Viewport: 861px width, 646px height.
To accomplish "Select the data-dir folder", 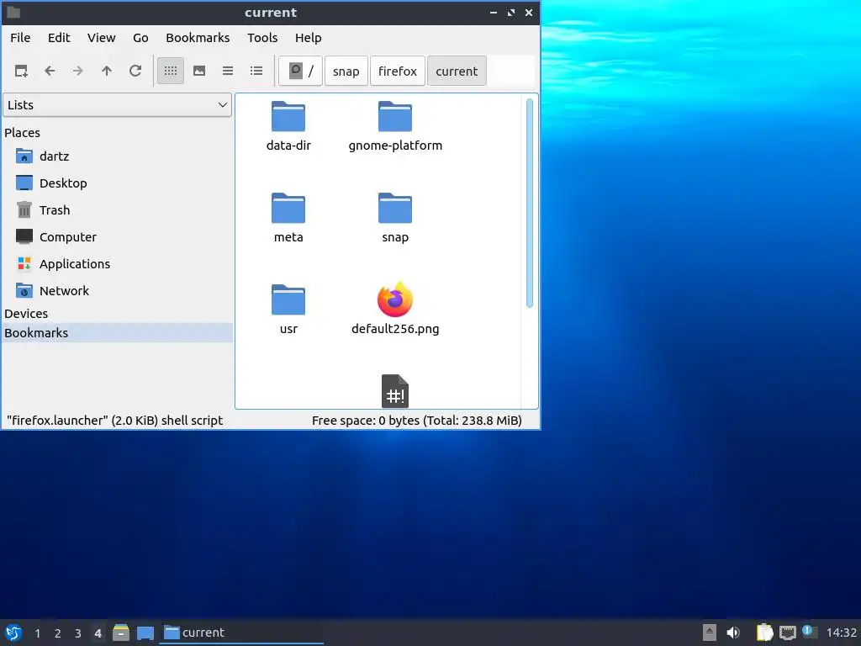I will tap(288, 126).
